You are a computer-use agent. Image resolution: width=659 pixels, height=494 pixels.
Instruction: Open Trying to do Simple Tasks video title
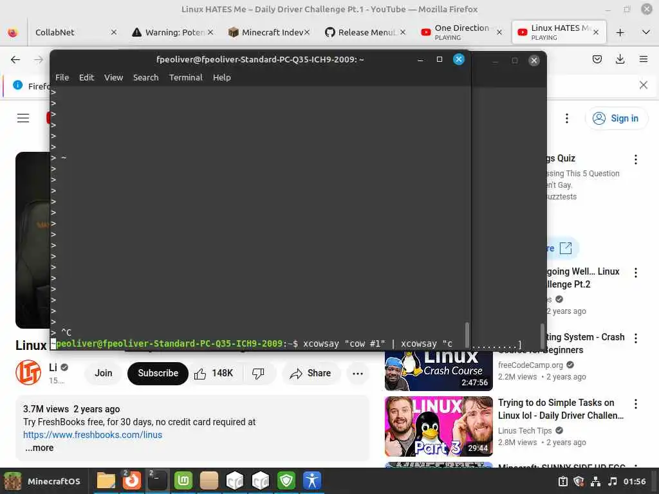pyautogui.click(x=561, y=409)
